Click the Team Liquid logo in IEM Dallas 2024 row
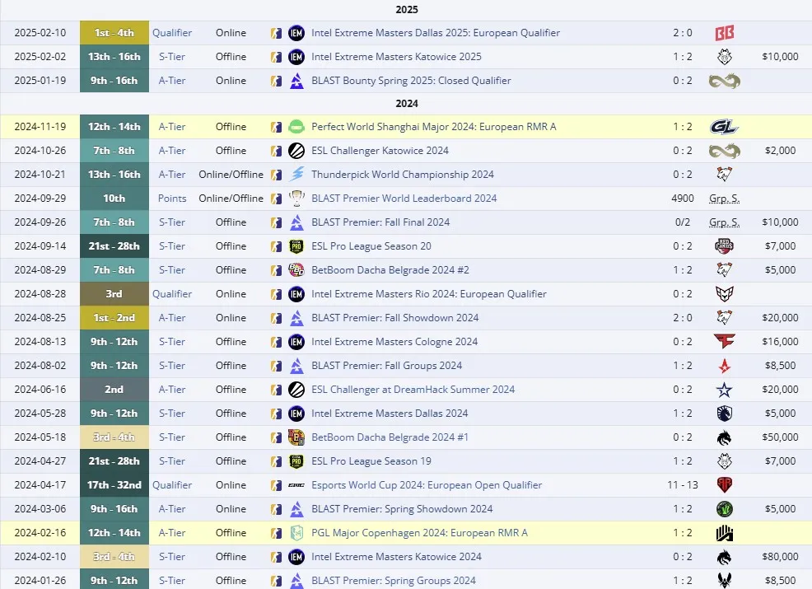The image size is (812, 589). point(725,414)
